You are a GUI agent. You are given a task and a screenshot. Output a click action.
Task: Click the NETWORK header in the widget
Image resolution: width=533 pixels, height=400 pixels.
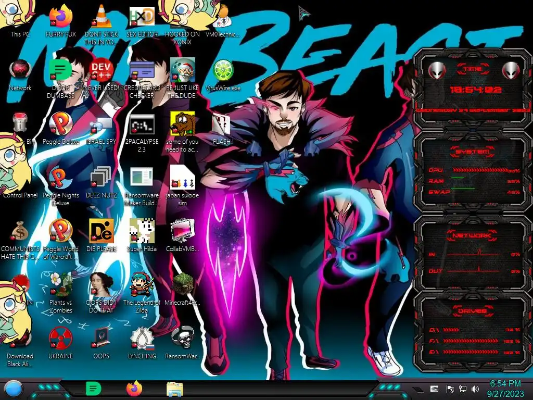coord(473,235)
